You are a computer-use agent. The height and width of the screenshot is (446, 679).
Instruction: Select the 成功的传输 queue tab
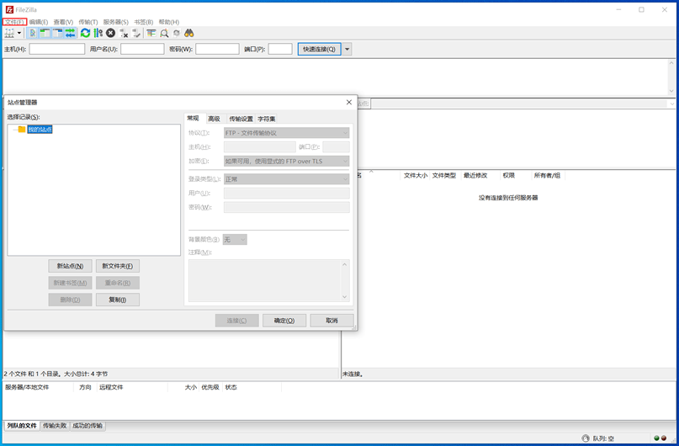click(88, 426)
